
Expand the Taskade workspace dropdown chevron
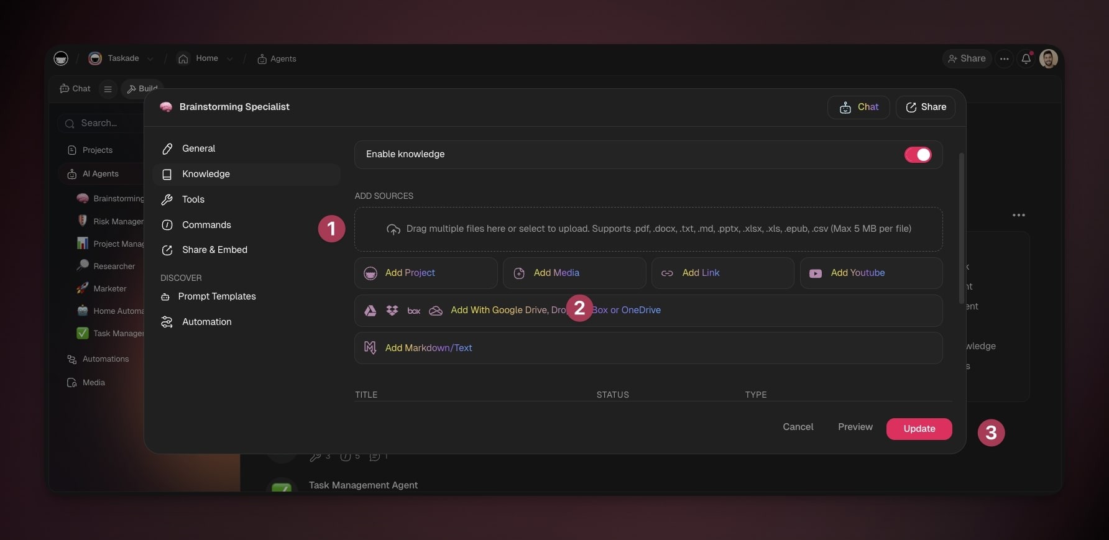point(150,59)
